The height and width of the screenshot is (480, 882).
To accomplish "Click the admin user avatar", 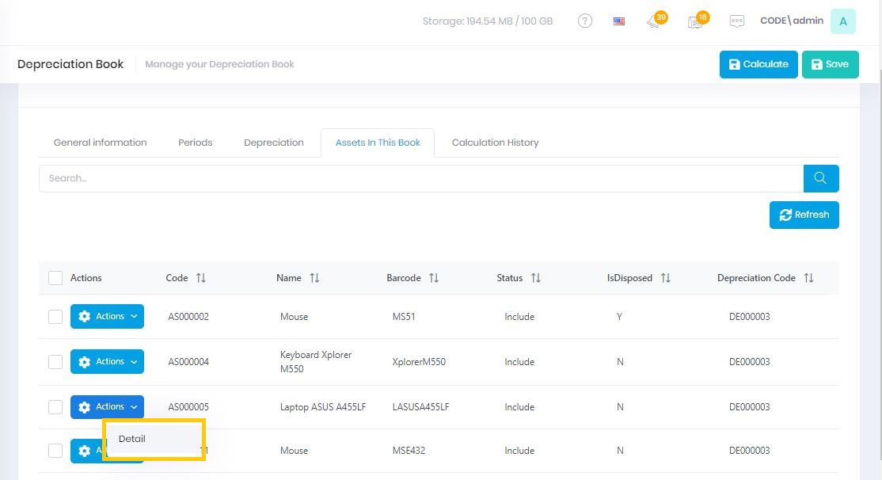I will tap(842, 21).
